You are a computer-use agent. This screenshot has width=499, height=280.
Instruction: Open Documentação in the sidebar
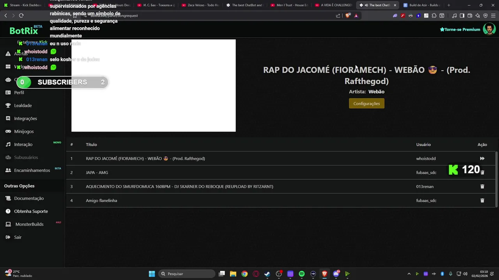pyautogui.click(x=29, y=198)
